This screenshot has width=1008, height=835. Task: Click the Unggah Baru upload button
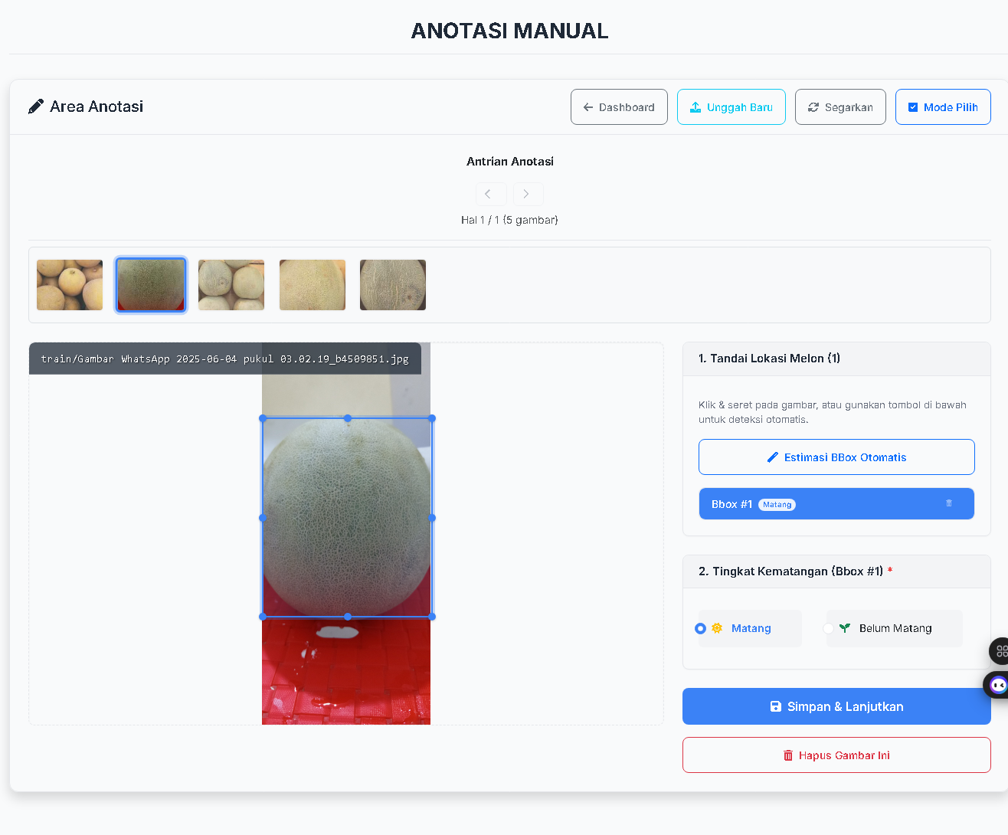[731, 107]
